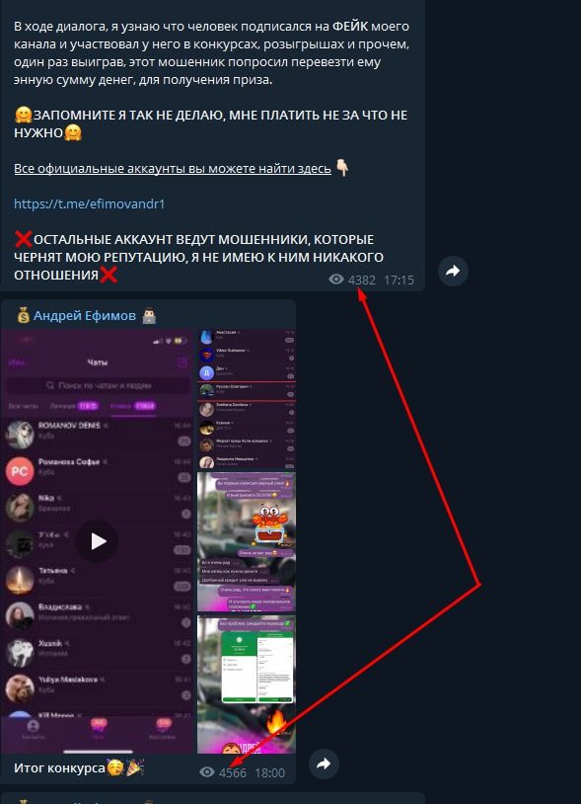581x804 pixels.
Task: Click the forward arrow beside the 18:00 post
Action: 324,764
